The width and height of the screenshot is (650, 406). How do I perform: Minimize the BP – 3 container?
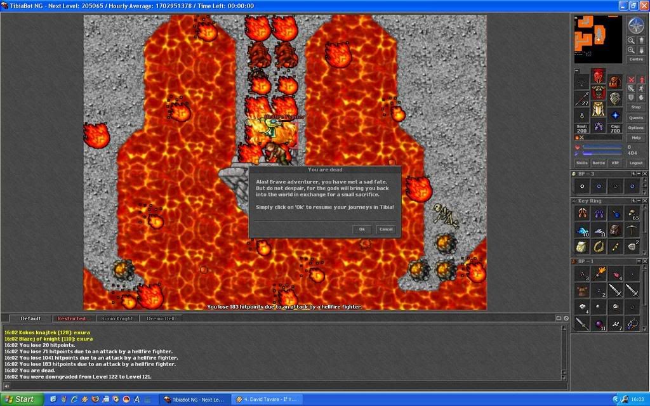pos(639,174)
